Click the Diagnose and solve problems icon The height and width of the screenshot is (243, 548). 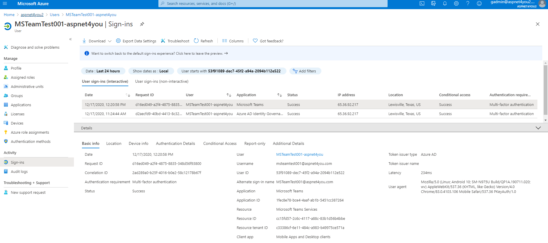coord(6,47)
